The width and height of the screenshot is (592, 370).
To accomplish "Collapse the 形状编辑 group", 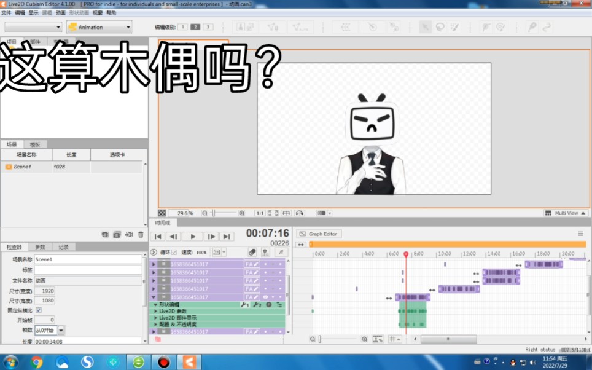I will click(155, 304).
